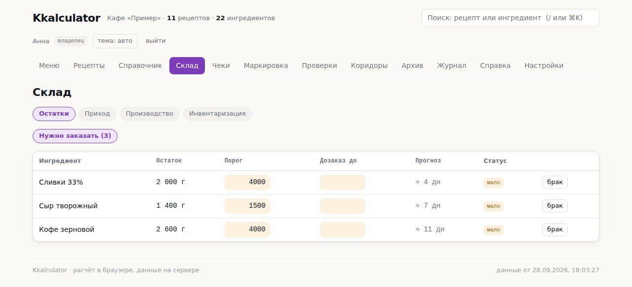Go to the Архив tab
Screen dimensions: 632x287
(x=412, y=65)
